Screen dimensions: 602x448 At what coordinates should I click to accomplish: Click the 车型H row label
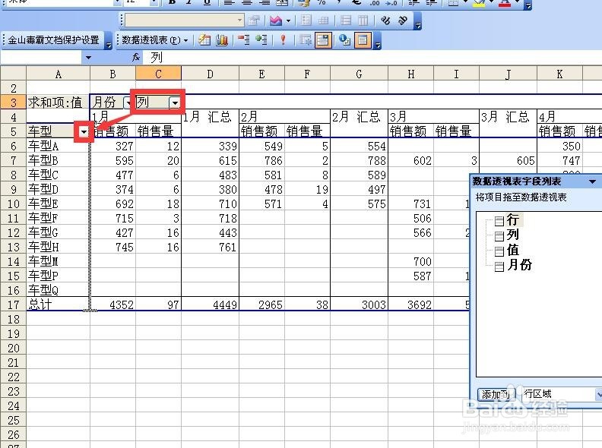58,247
